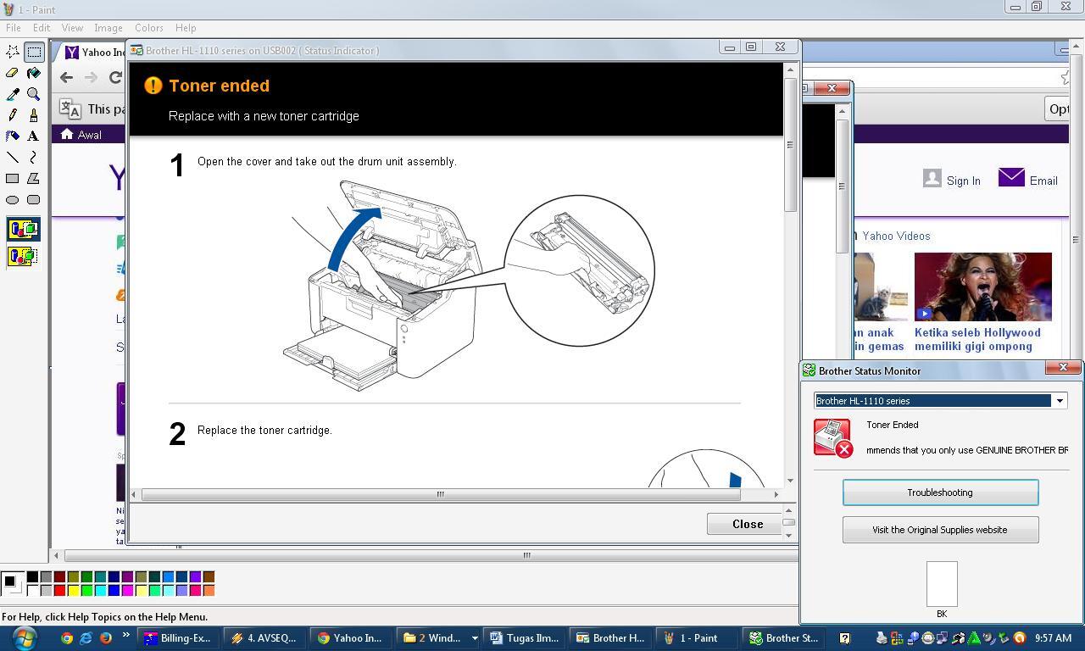Launch Firefox from Quick Launch
Image resolution: width=1085 pixels, height=651 pixels.
coord(106,638)
